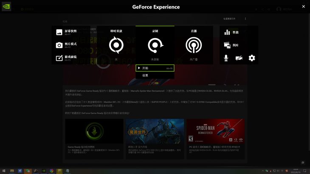Image resolution: width=310 pixels, height=174 pixels.
Task: Open the notification center in the taskbar
Action: [x=304, y=171]
